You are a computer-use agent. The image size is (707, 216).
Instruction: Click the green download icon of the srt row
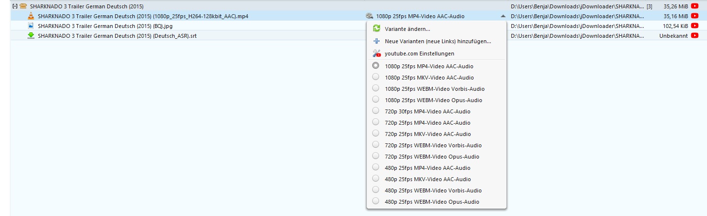(31, 35)
